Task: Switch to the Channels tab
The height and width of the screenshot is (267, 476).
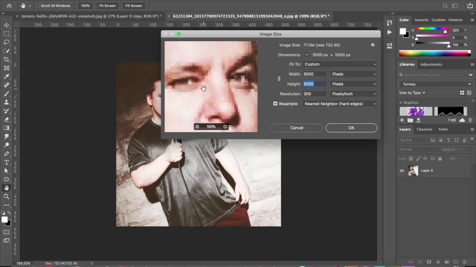Action: click(424, 129)
